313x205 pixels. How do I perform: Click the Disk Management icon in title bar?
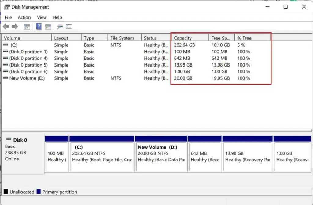(x=7, y=7)
